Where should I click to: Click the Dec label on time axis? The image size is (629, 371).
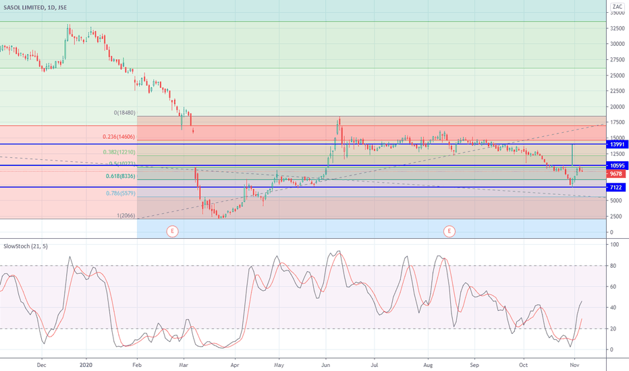coord(41,365)
